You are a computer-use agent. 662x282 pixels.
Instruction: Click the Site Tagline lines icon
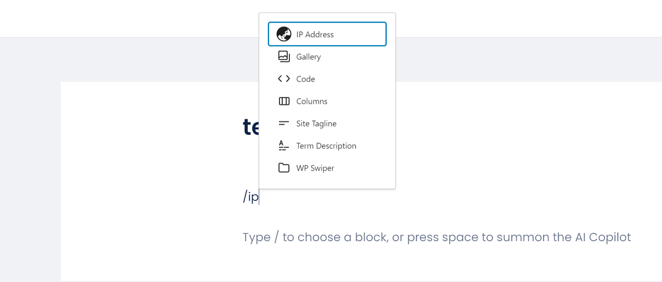pyautogui.click(x=284, y=123)
